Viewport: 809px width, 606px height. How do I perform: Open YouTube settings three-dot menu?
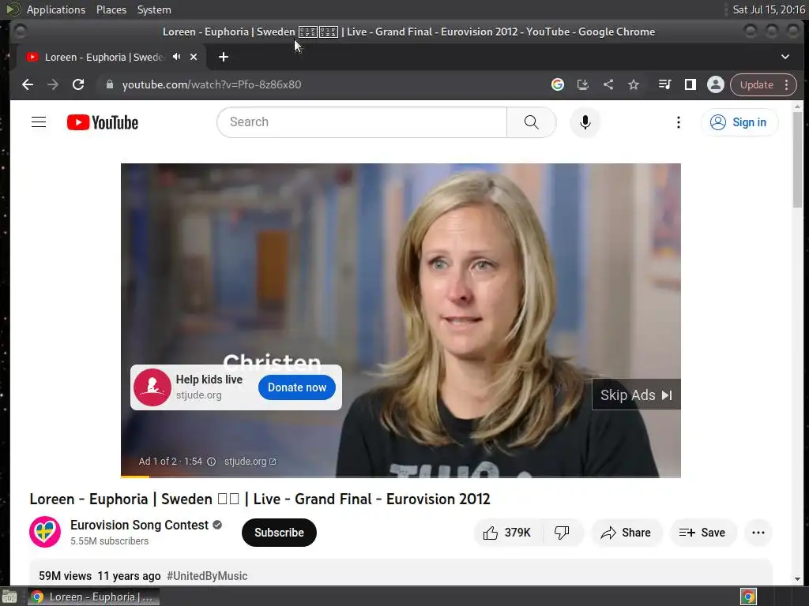click(x=679, y=122)
